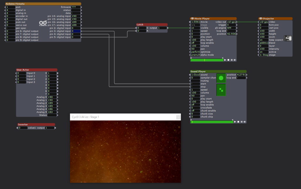Toggle Projector keep aspect value

[263, 40]
